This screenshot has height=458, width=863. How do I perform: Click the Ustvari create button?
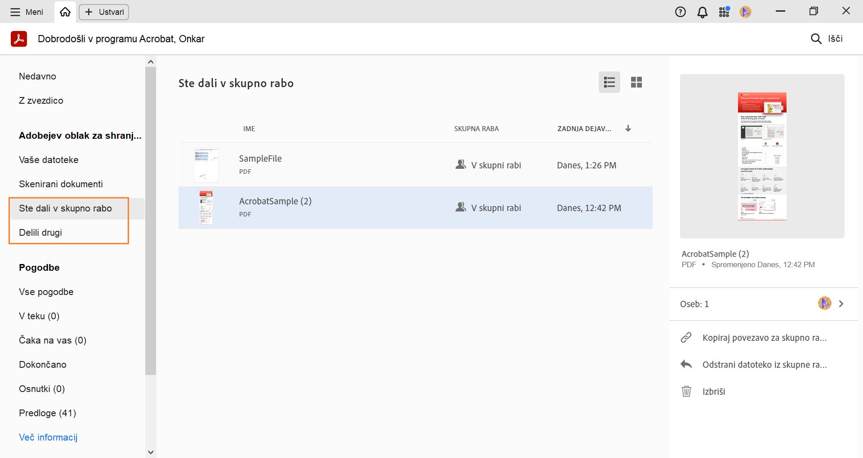[x=104, y=12]
